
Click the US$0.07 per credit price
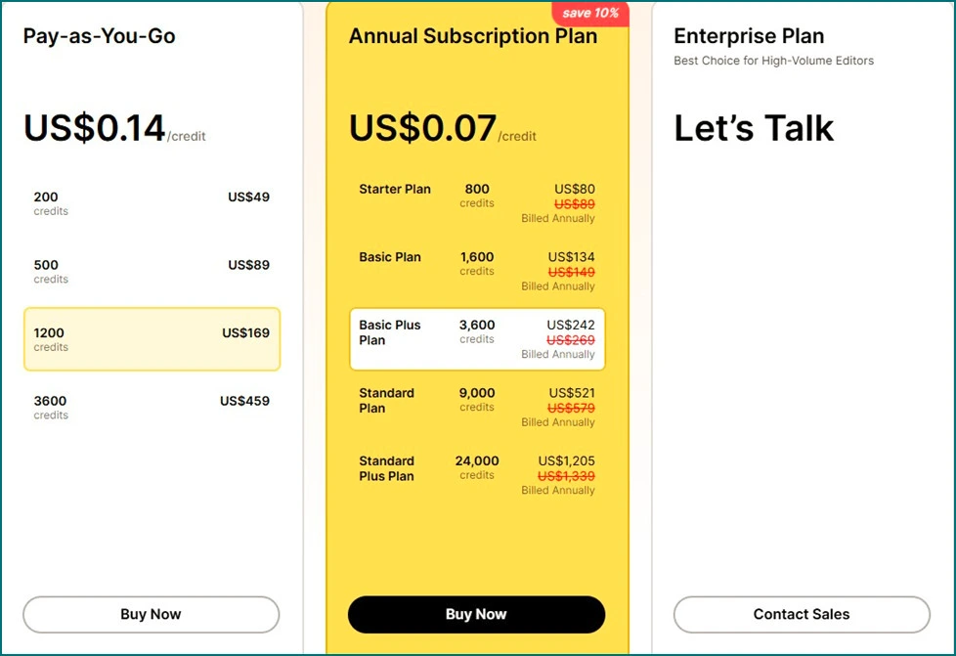coord(443,129)
